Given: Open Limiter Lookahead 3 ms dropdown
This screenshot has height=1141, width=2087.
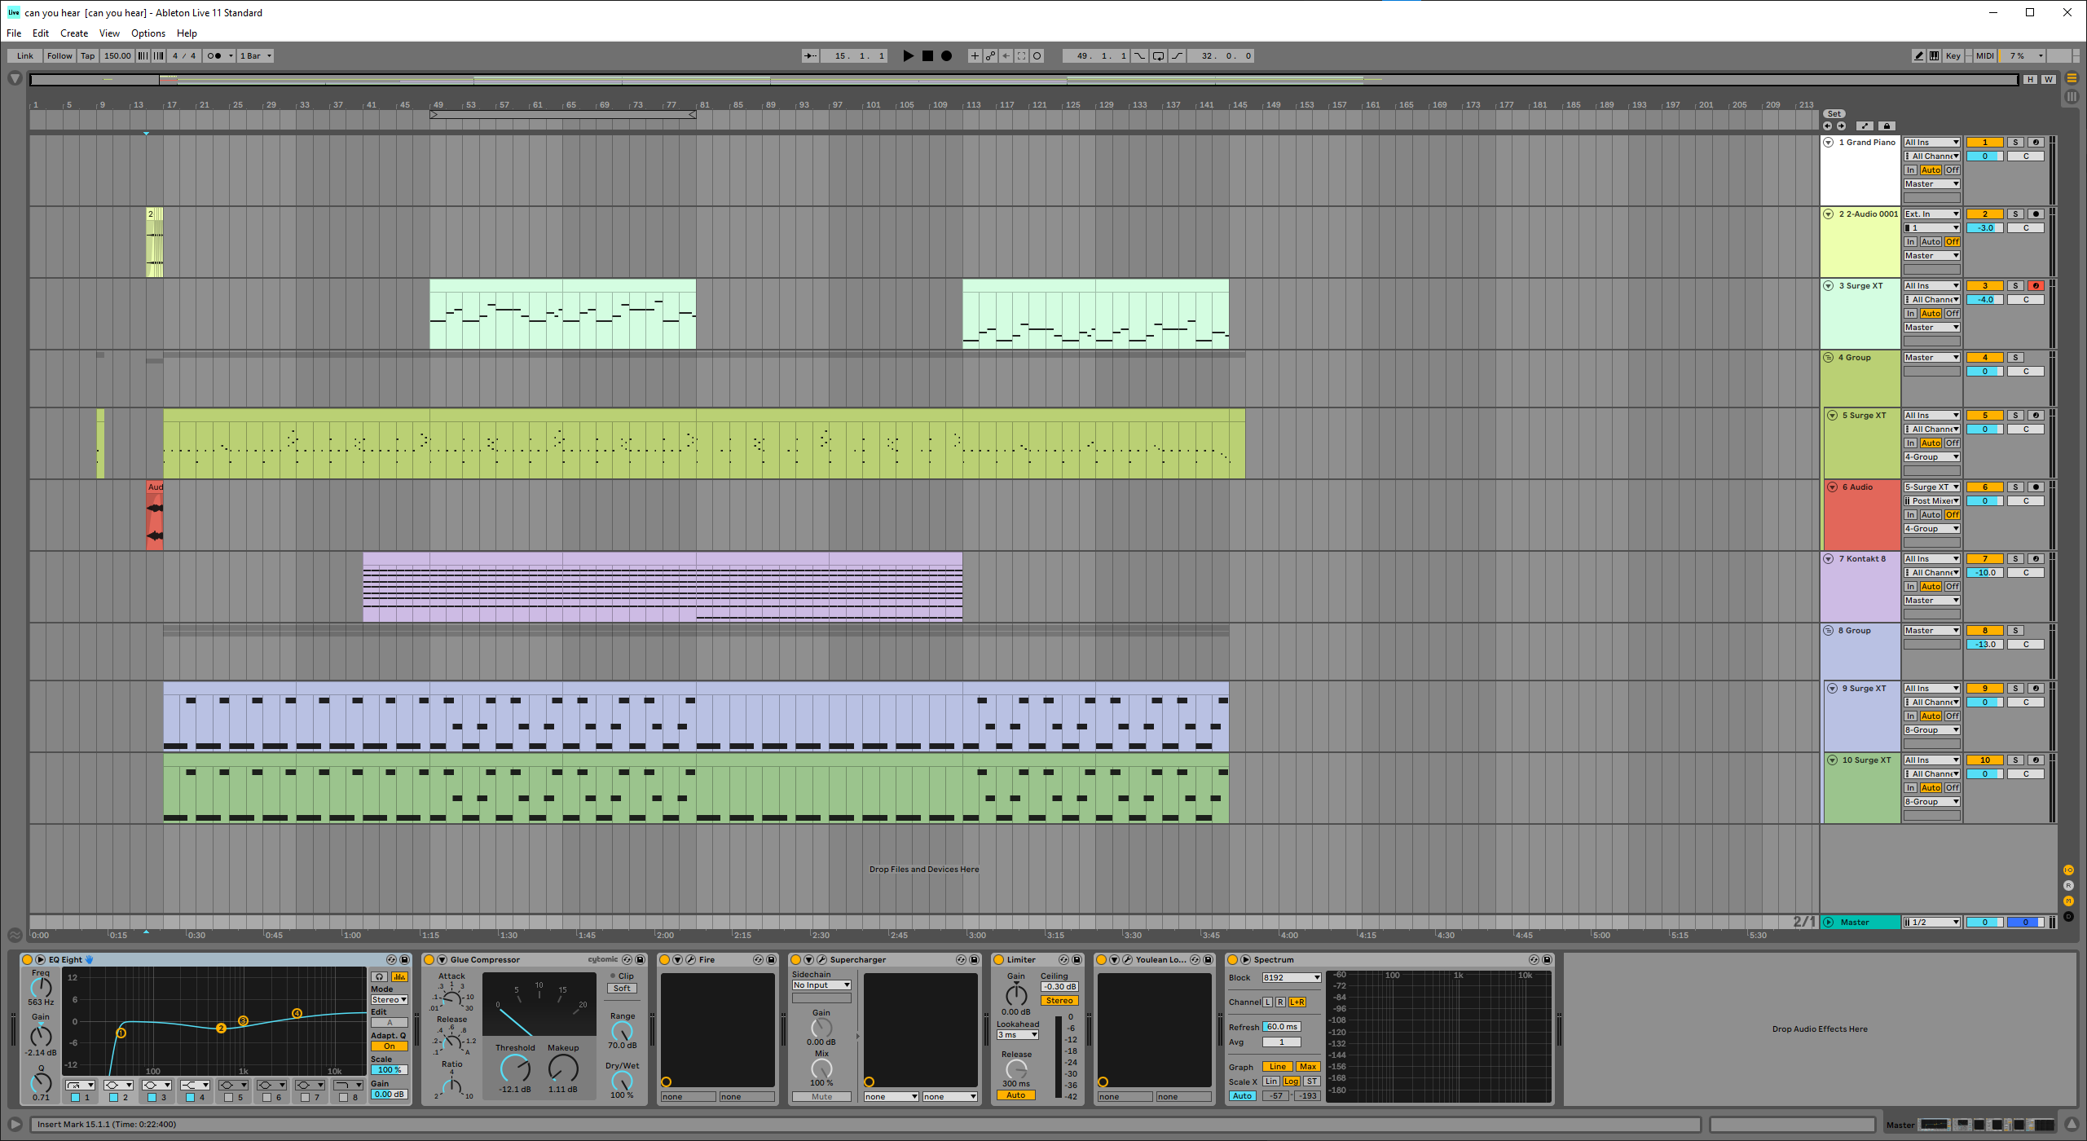Looking at the screenshot, I should tap(1017, 1035).
